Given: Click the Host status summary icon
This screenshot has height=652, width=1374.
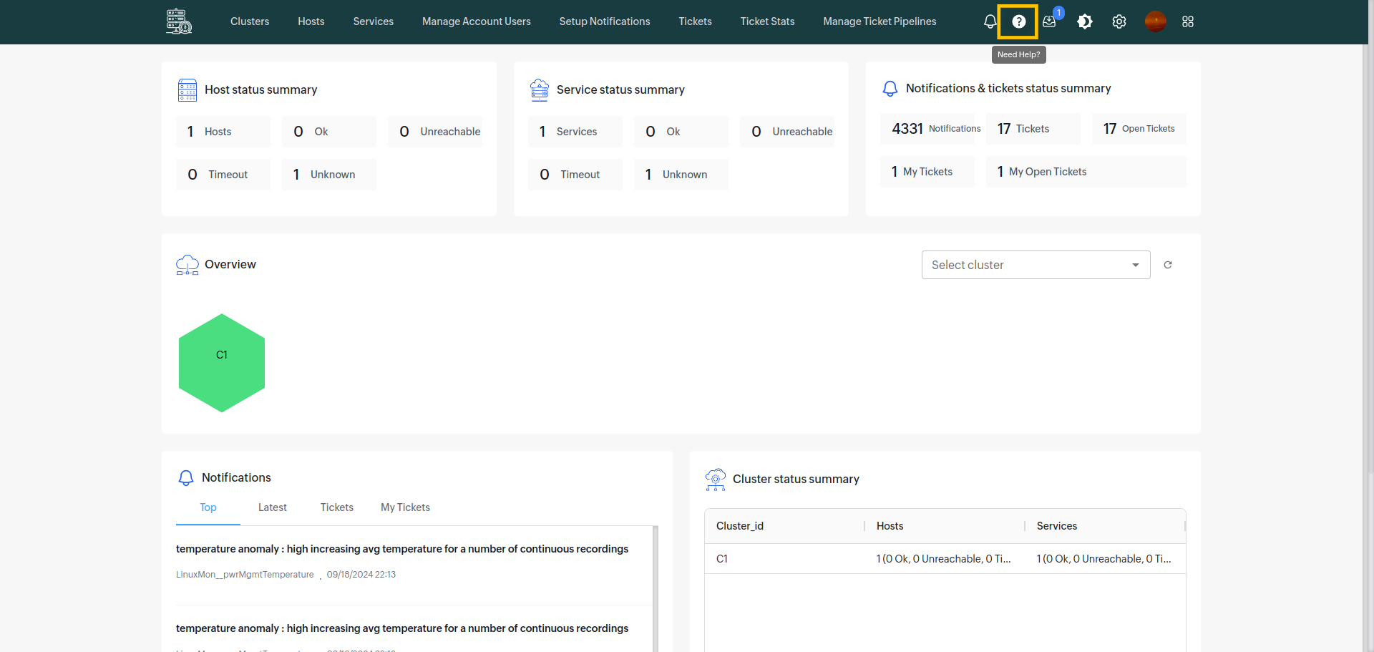Looking at the screenshot, I should coord(187,90).
